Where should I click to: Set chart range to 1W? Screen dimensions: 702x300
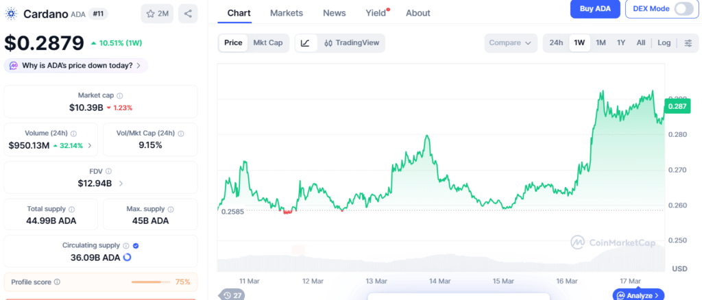(579, 43)
